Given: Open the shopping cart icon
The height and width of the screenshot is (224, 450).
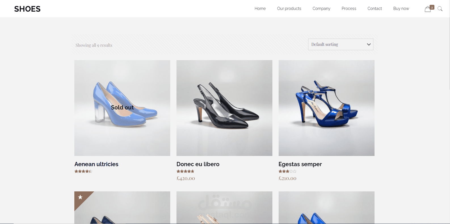Looking at the screenshot, I should tap(428, 9).
